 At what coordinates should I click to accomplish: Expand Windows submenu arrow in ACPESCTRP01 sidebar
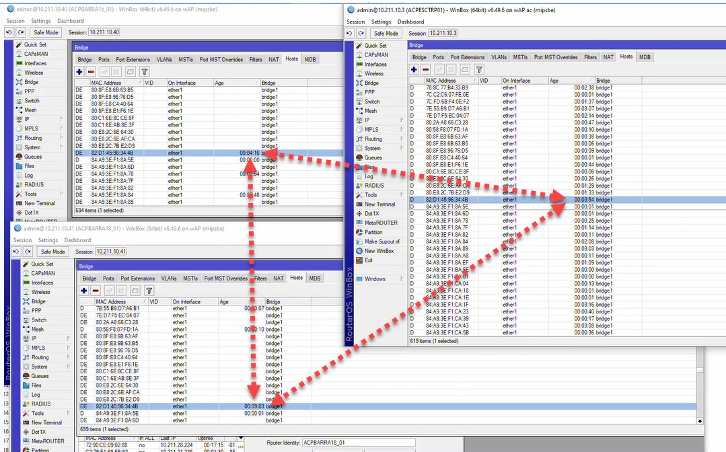(402, 279)
